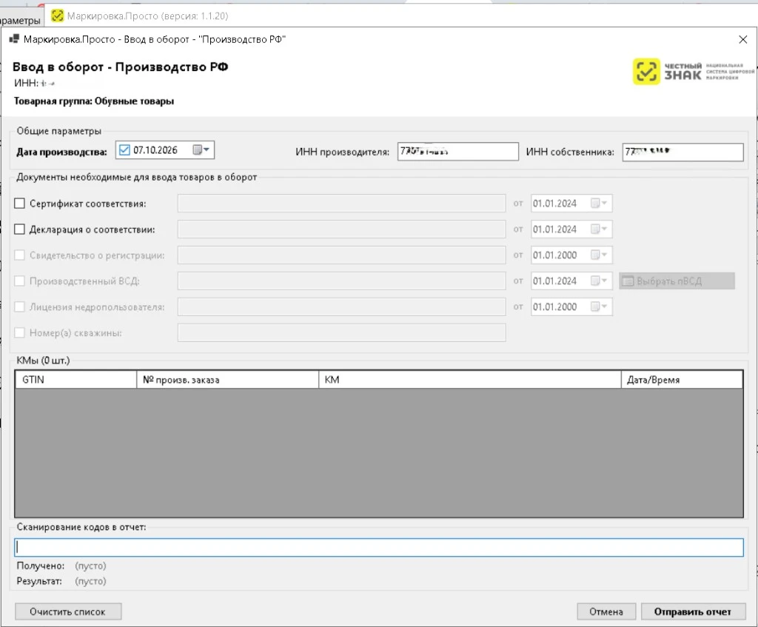The image size is (758, 627).
Task: Sort by the КМ column header
Action: (x=470, y=380)
